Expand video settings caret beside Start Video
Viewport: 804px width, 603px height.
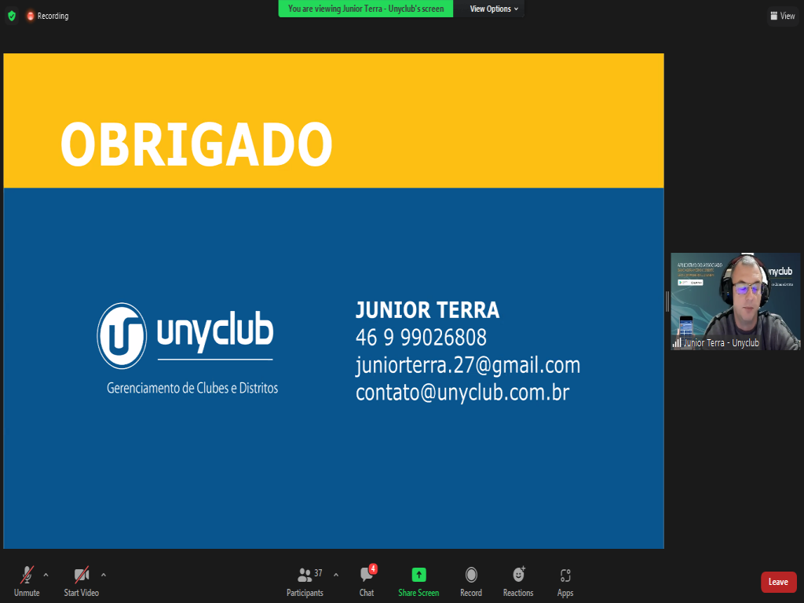click(x=104, y=575)
